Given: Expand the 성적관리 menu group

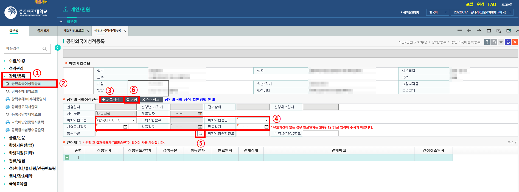Looking at the screenshot, I should 16,68.
